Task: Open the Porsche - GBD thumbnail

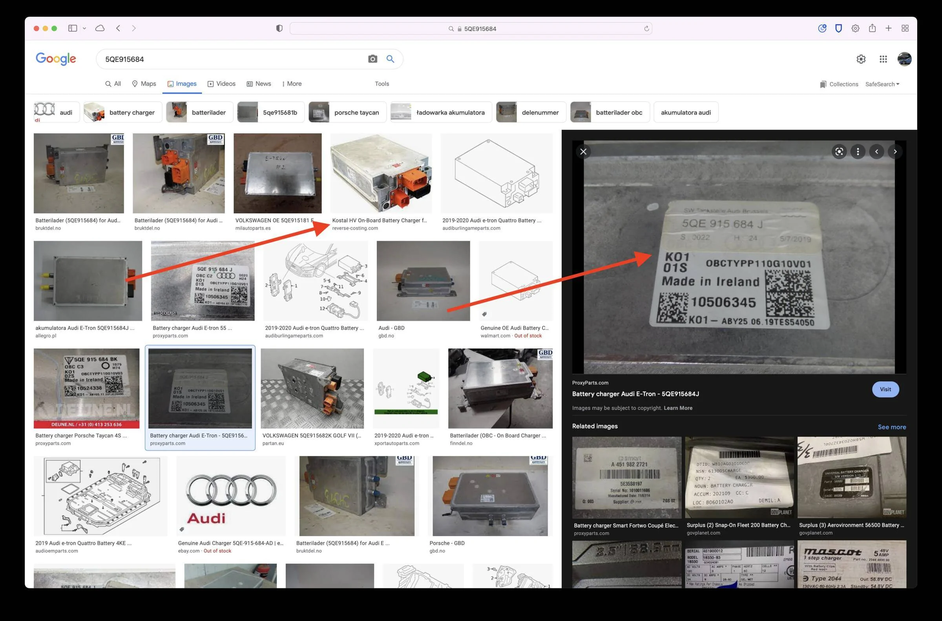Action: click(x=490, y=496)
